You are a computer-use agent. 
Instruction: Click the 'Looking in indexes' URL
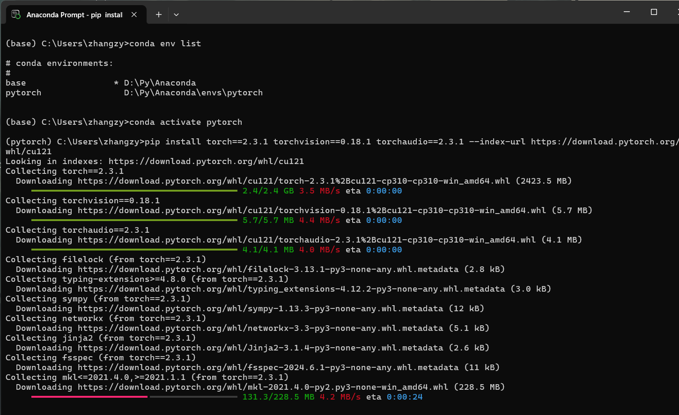coord(206,161)
